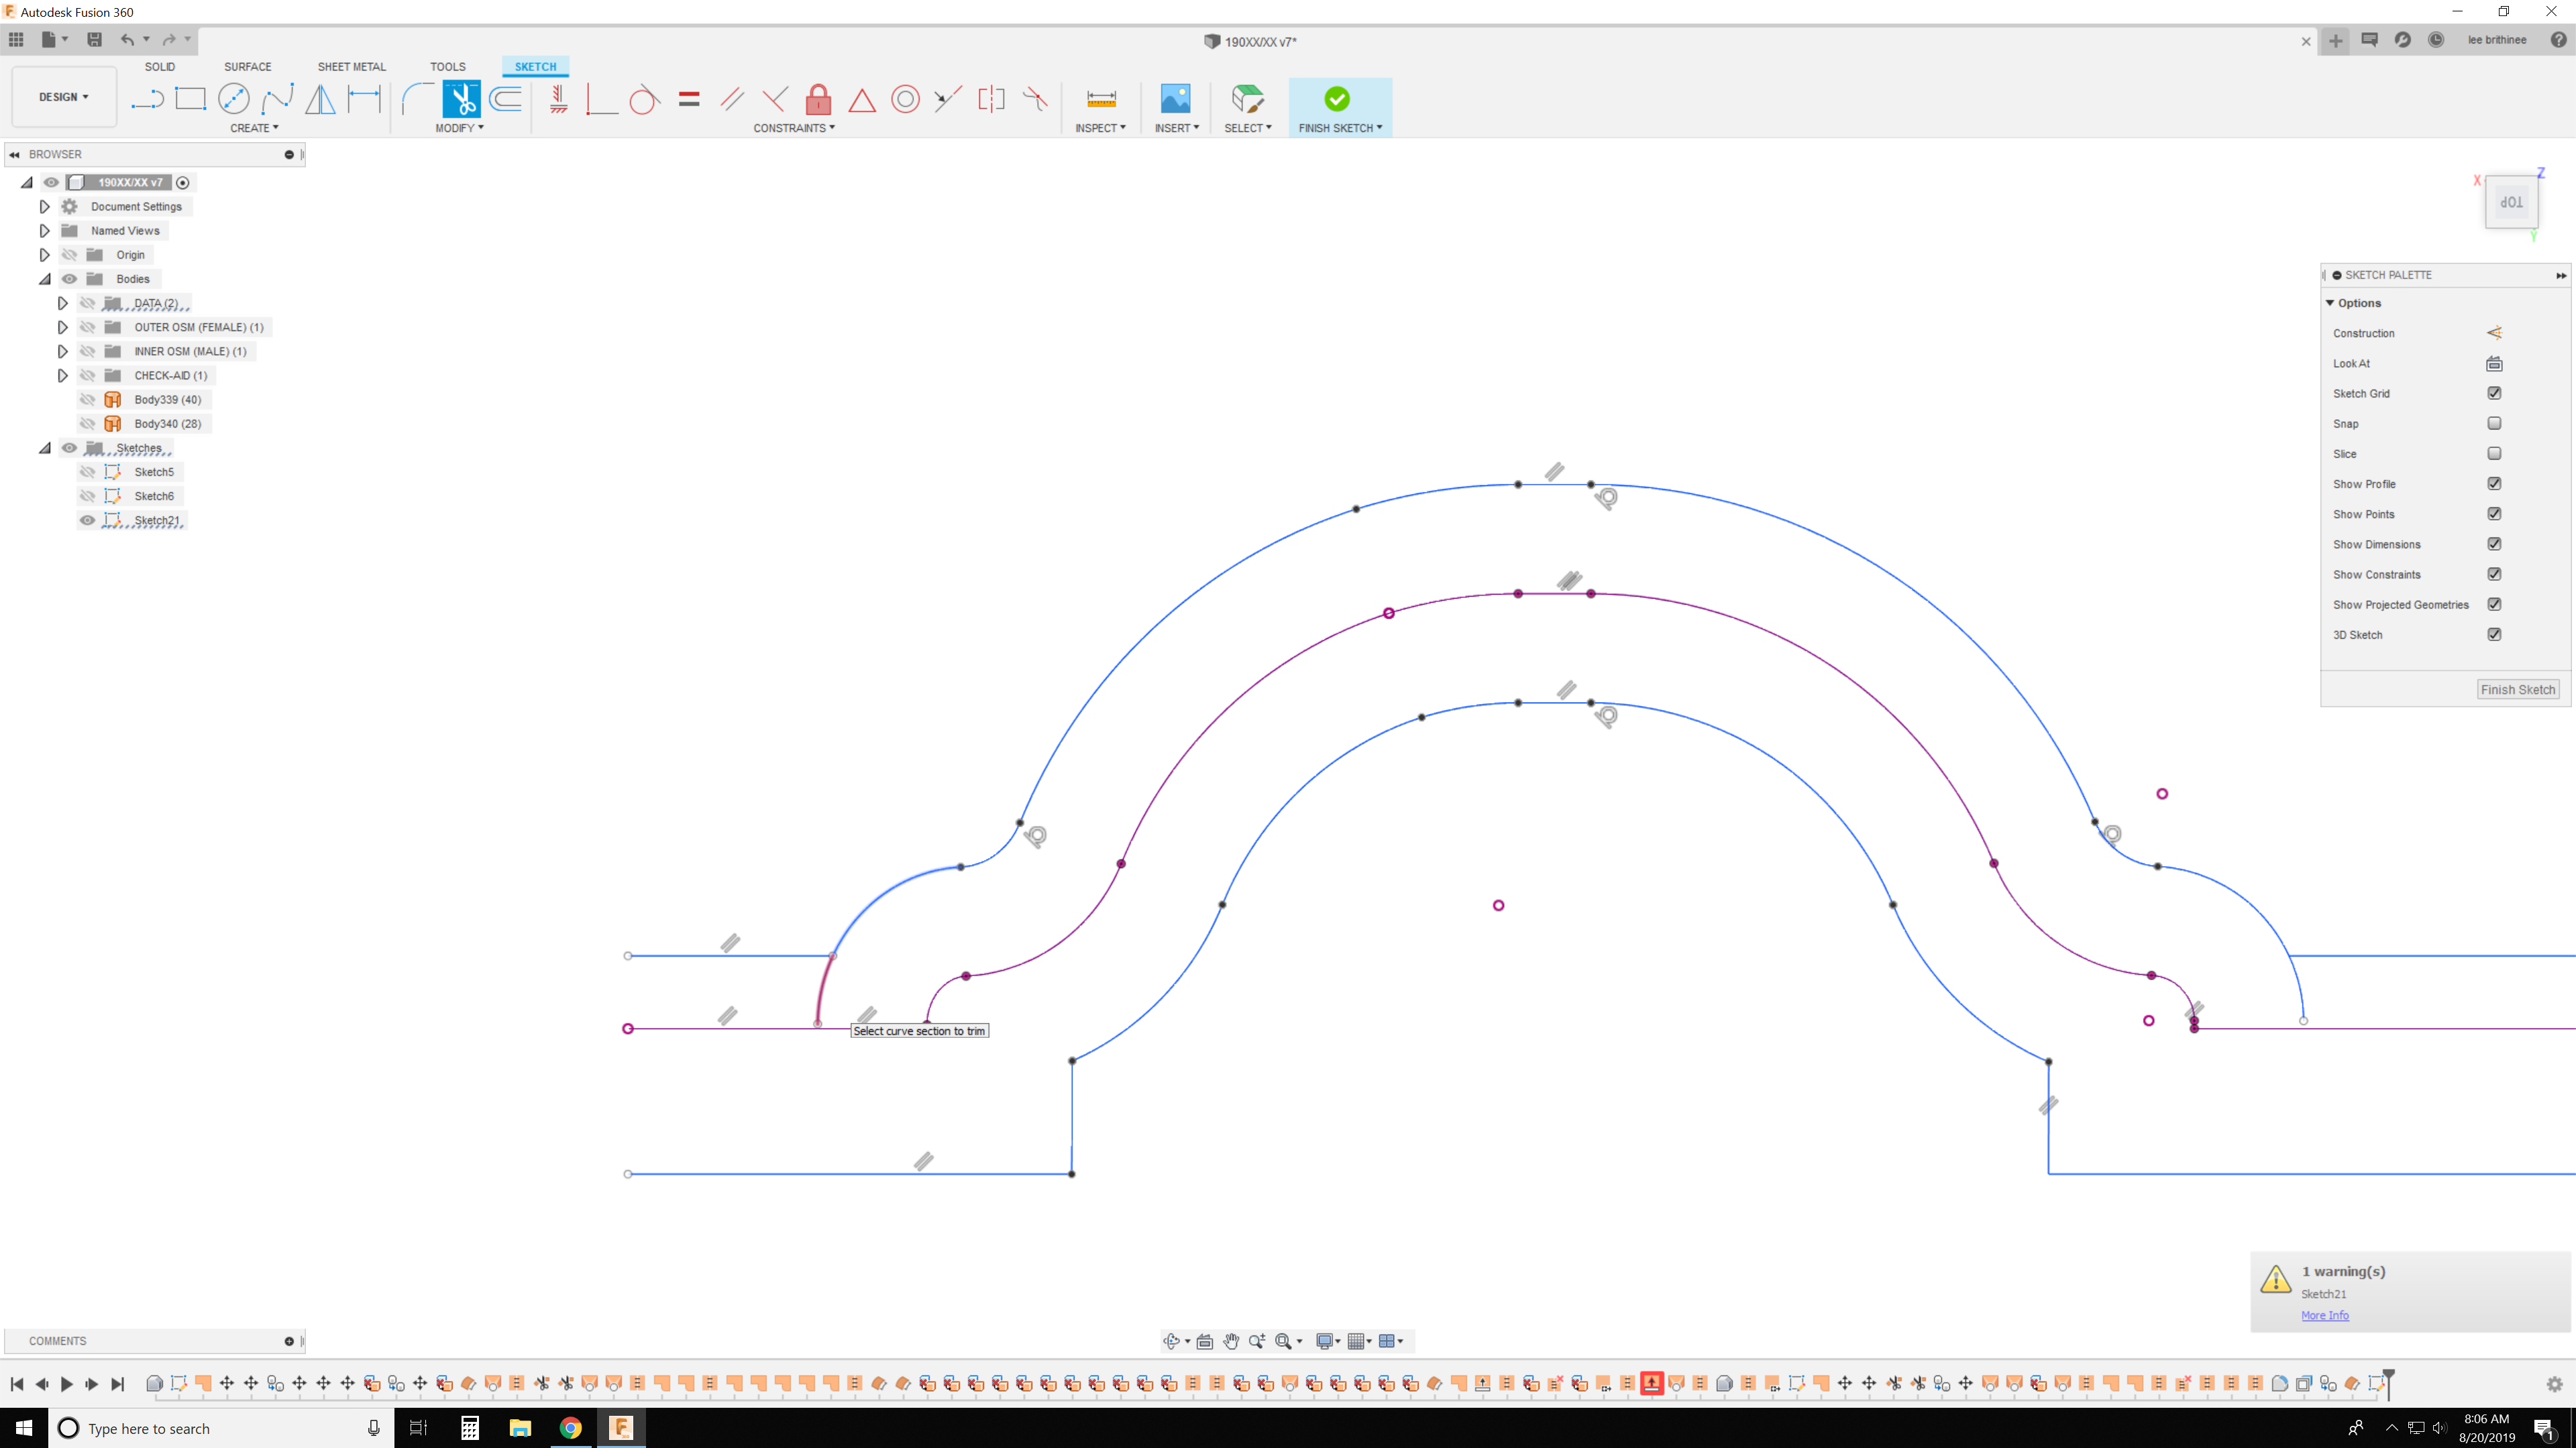Enable the Snap checkbox in Sketch Palette
Screen dimensions: 2576x1448
tap(2495, 423)
